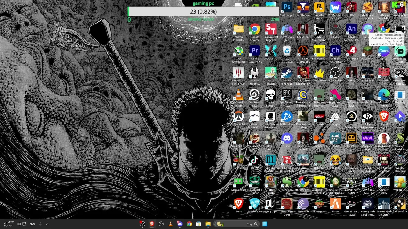Image resolution: width=408 pixels, height=229 pixels.
Task: Select Resident Evil 7 Biohazard icon
Action: click(303, 98)
